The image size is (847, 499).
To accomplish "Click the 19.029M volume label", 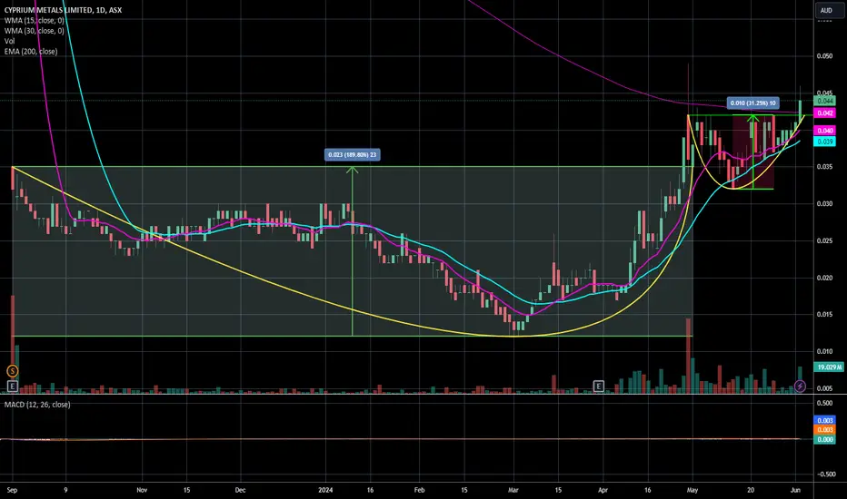I will [829, 367].
